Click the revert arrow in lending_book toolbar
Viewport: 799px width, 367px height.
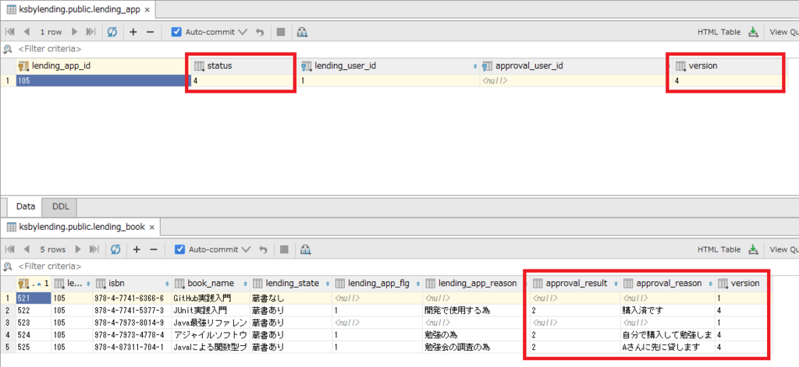(x=264, y=250)
